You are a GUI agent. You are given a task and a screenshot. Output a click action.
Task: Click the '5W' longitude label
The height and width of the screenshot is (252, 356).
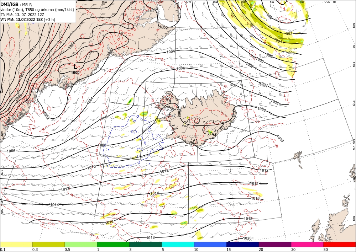click(272, 2)
